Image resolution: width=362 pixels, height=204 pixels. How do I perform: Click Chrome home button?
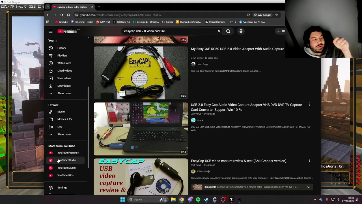(x=68, y=15)
